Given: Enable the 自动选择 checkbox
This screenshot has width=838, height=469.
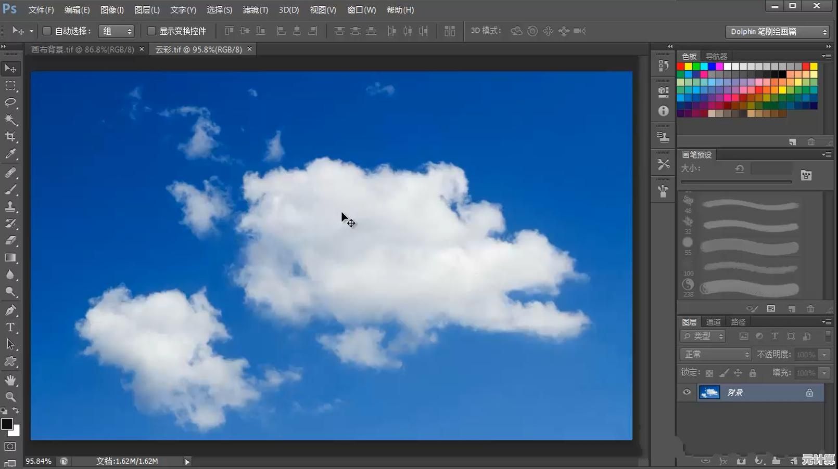Looking at the screenshot, I should (47, 31).
